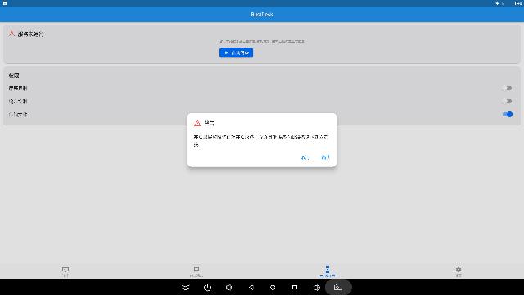Screen dimensions: 524x295
Task: Tap the Wi-Fi icon in status bar
Action: [497, 3]
